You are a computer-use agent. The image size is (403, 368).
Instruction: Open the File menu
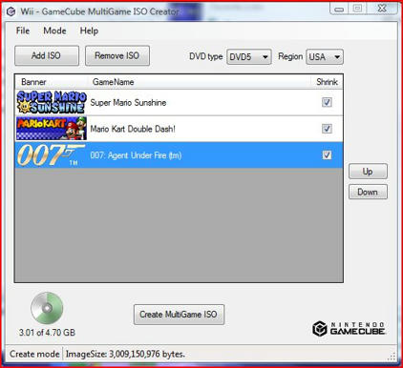coord(23,31)
